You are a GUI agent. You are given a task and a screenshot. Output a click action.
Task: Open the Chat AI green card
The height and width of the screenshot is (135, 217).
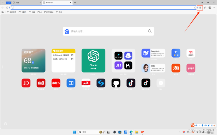[93, 60]
